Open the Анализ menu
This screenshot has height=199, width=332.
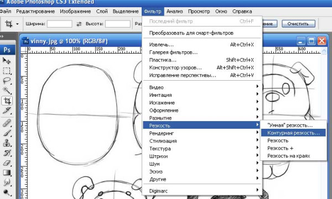coord(174,12)
